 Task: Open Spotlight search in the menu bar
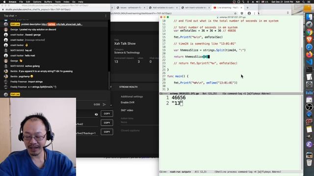coord(304,2)
